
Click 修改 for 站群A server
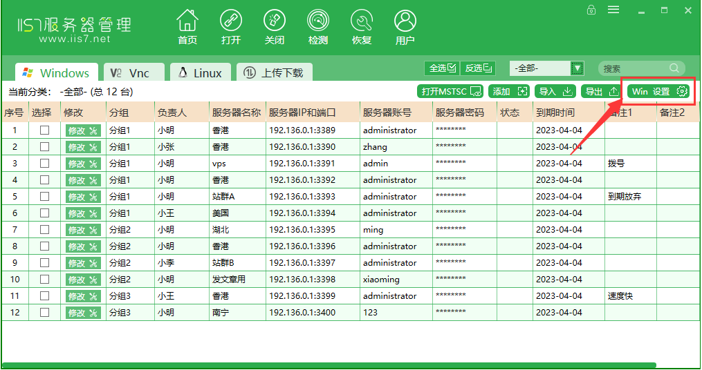(83, 197)
